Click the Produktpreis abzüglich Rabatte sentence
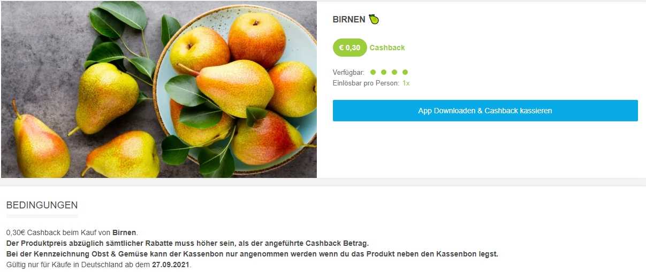Image resolution: width=646 pixels, height=272 pixels. click(x=187, y=243)
